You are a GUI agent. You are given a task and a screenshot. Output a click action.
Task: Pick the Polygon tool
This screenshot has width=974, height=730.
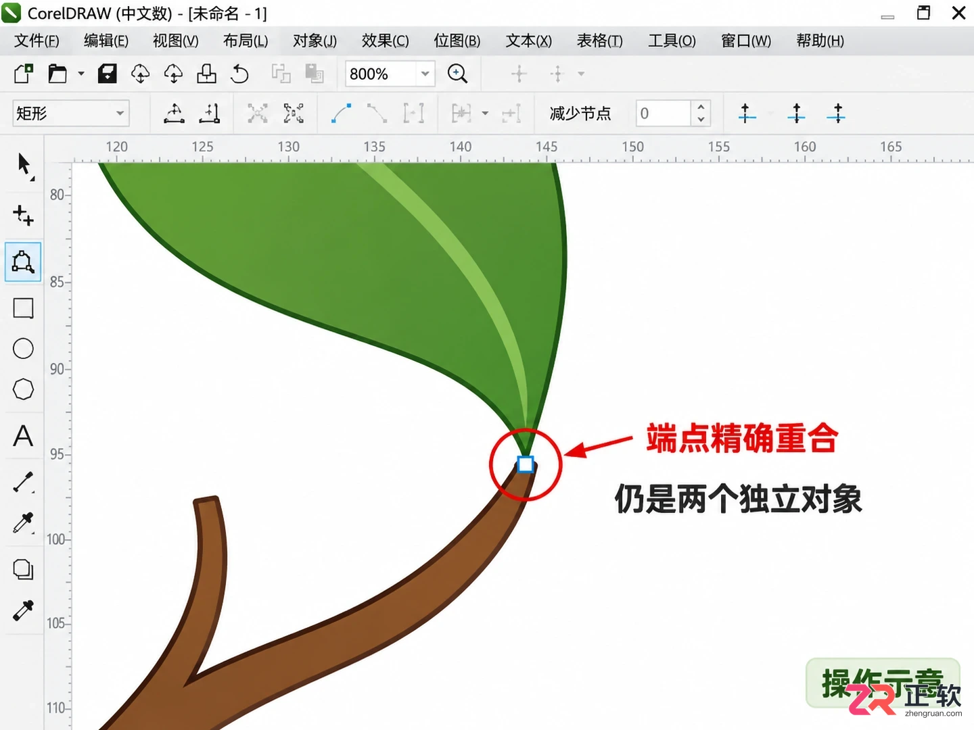pos(23,389)
